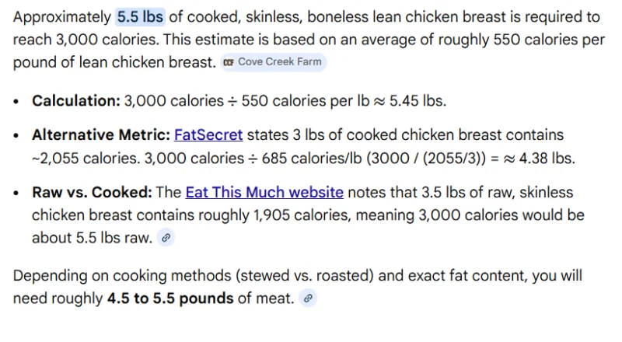Viewport: 622px width, 342px height.
Task: Click the link icon after "of meat."
Action: tap(308, 298)
